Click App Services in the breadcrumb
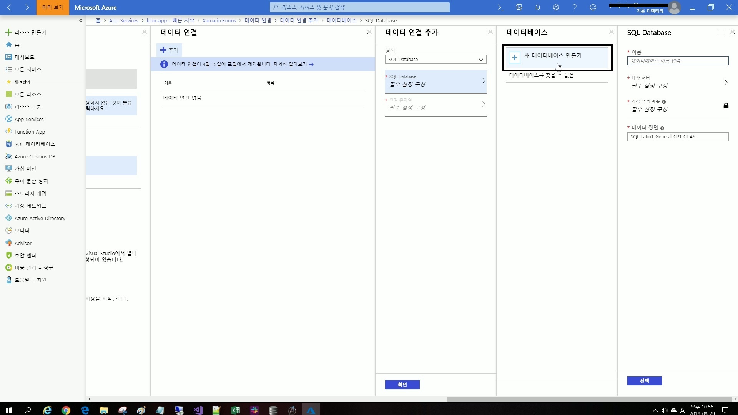This screenshot has width=738, height=415. coord(123,20)
